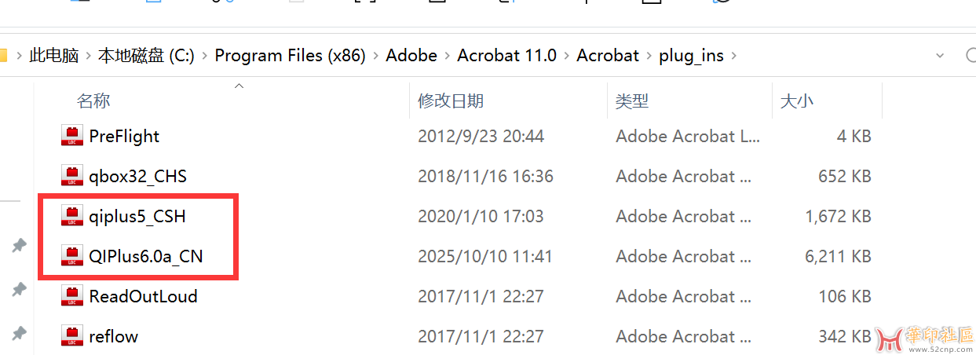This screenshot has width=976, height=355.
Task: Select the qiplus5_CSH file icon
Action: [x=71, y=216]
